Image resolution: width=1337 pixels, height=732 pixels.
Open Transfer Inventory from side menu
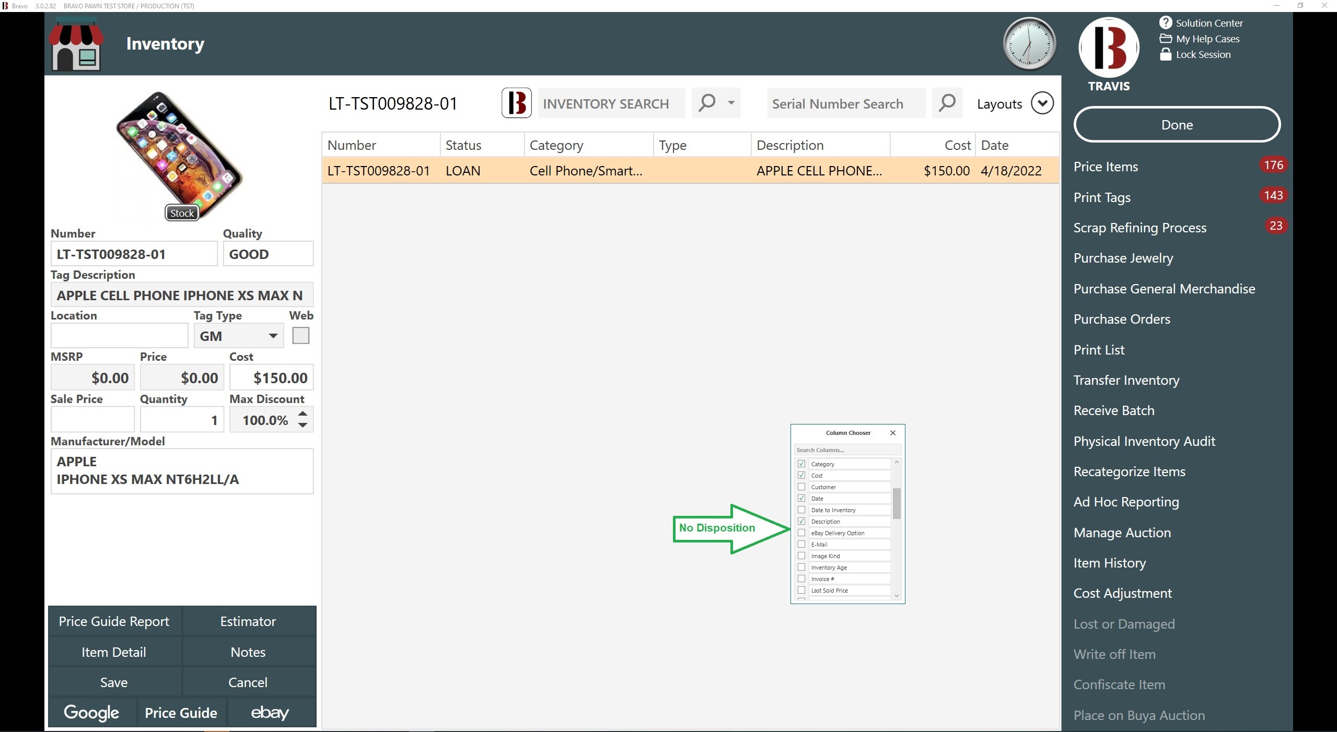click(1126, 380)
